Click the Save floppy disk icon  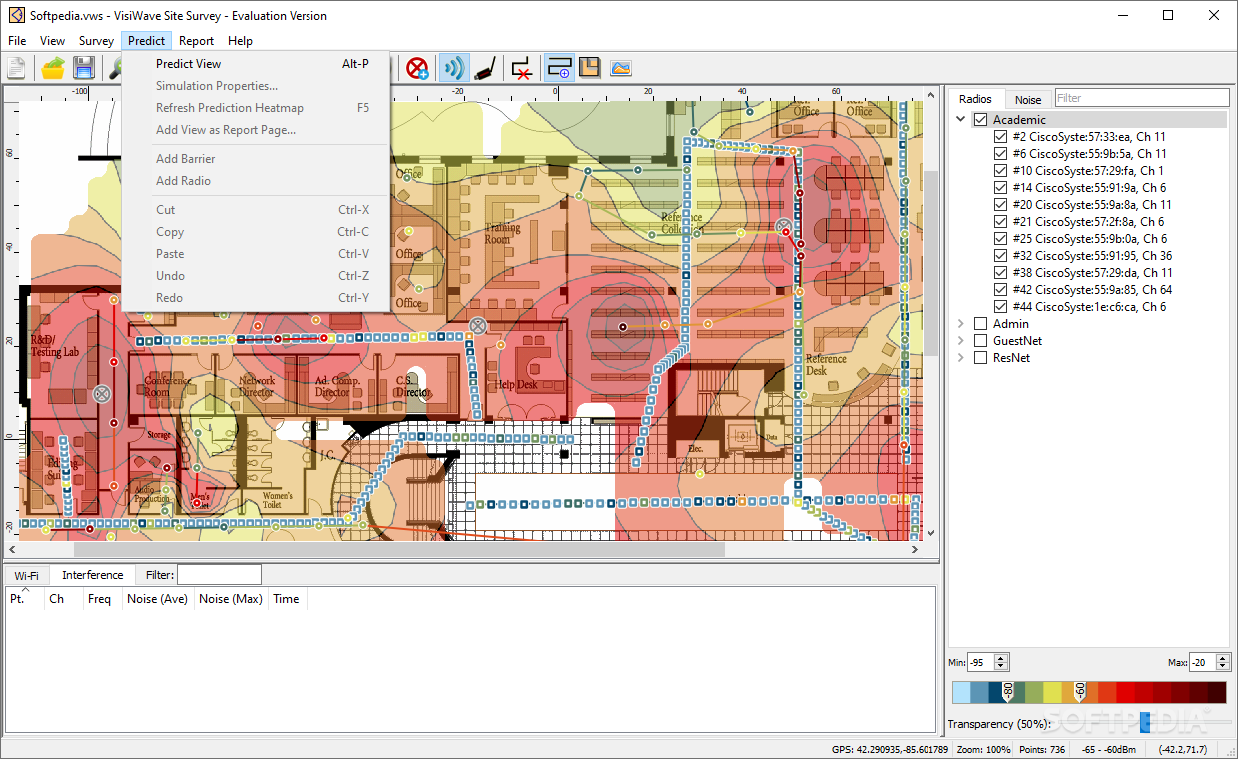pos(84,68)
